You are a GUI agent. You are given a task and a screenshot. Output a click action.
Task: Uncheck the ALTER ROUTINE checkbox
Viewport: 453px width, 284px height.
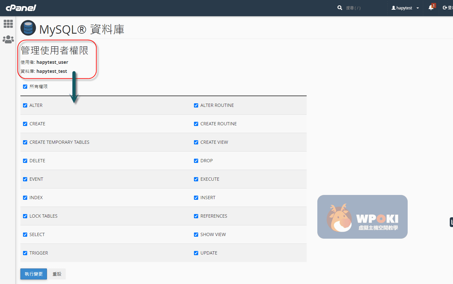[x=196, y=105]
